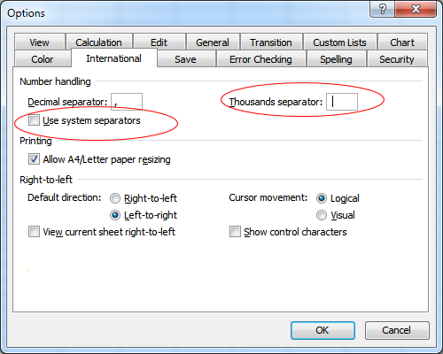Image resolution: width=443 pixels, height=354 pixels.
Task: Confirm settings with OK button
Action: click(x=323, y=330)
